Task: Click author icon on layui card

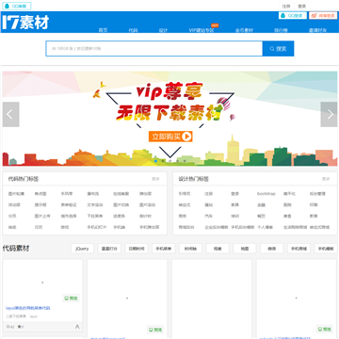Action: click(77, 327)
